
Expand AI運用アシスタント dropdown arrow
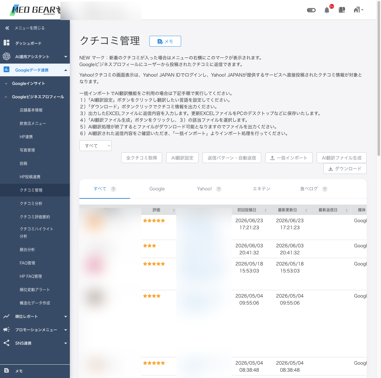pos(66,57)
